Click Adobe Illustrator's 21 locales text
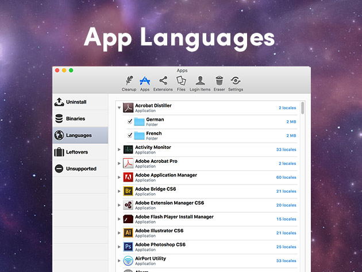 click(286, 233)
